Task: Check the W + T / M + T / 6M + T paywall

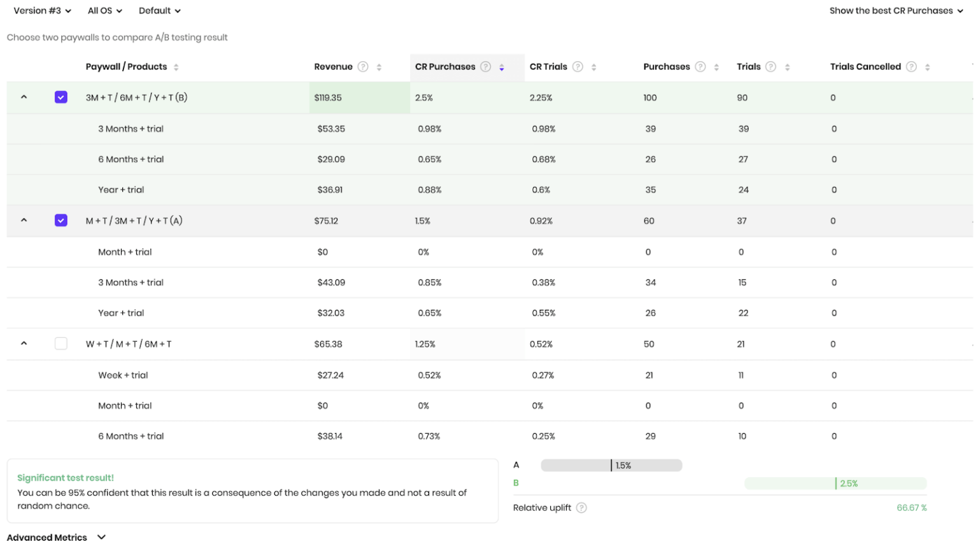Action: tap(60, 343)
